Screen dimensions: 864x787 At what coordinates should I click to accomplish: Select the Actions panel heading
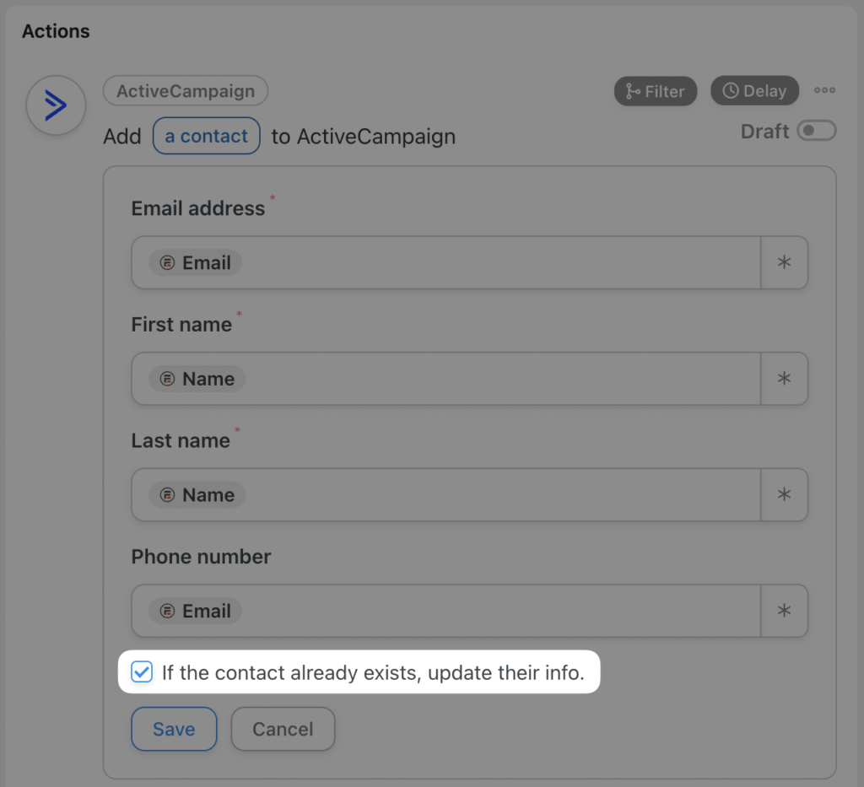[55, 31]
